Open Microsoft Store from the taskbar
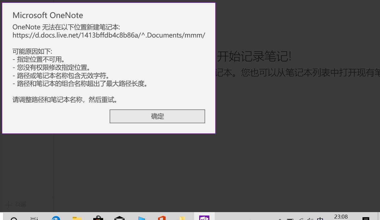380x220 pixels. tap(98, 218)
